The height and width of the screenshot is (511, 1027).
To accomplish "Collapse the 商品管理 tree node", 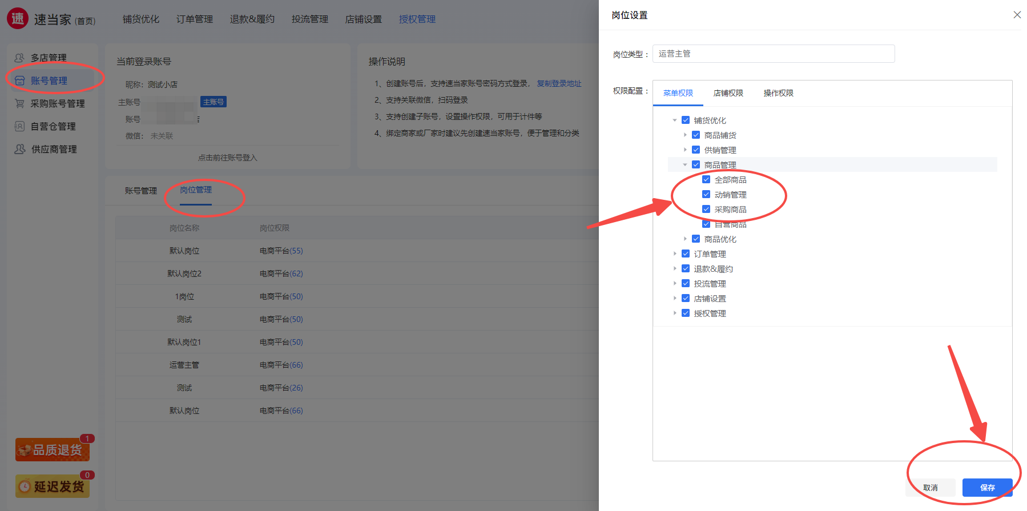I will [685, 164].
